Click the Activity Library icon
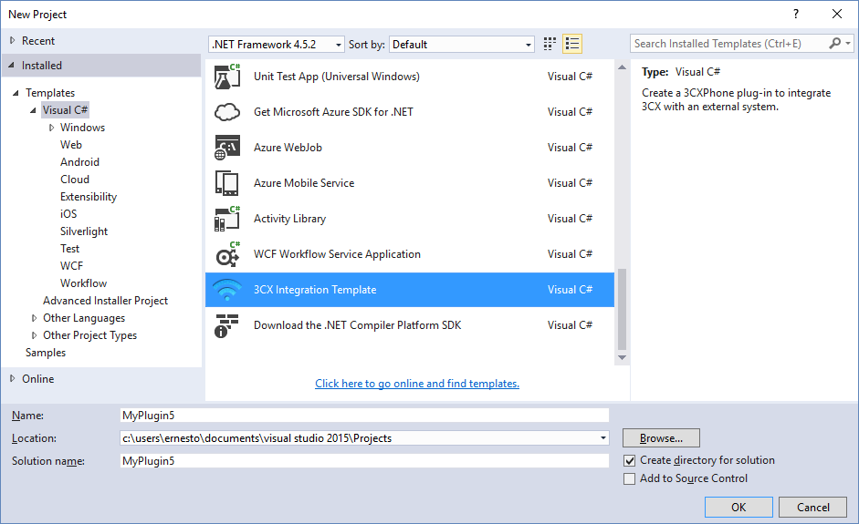The width and height of the screenshot is (859, 524). pos(227,219)
